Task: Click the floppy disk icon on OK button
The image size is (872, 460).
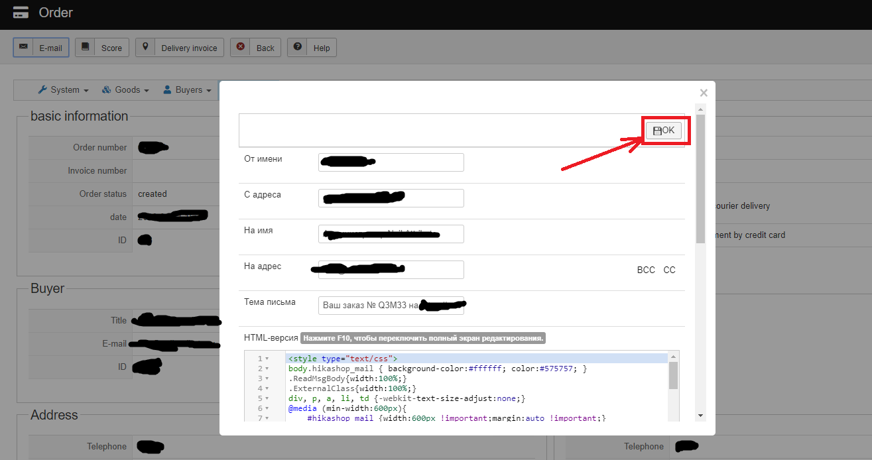Action: tap(657, 131)
